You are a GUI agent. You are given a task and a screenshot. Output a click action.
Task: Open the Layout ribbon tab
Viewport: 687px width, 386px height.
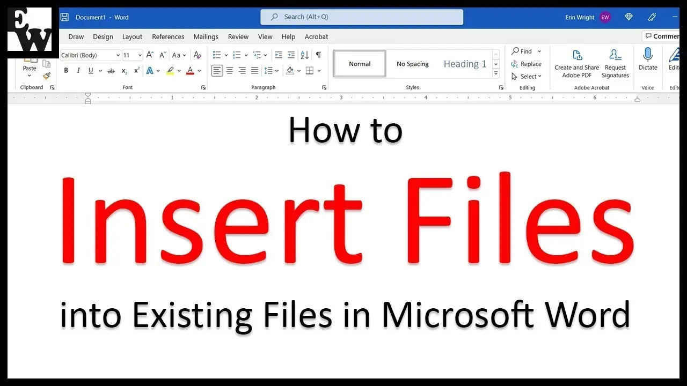[x=132, y=36]
